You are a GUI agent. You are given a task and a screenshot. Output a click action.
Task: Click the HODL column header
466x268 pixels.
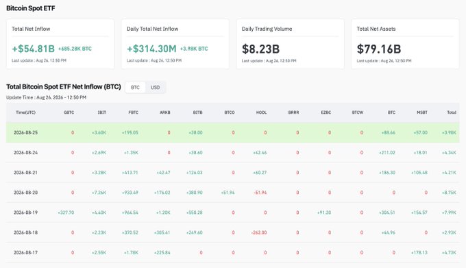261,112
